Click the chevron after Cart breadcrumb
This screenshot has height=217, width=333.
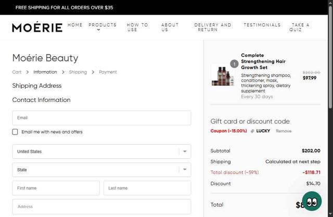28,72
